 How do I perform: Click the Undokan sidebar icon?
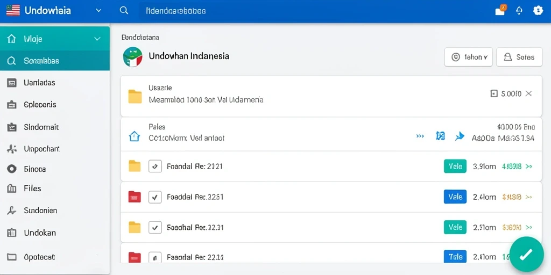click(x=12, y=233)
